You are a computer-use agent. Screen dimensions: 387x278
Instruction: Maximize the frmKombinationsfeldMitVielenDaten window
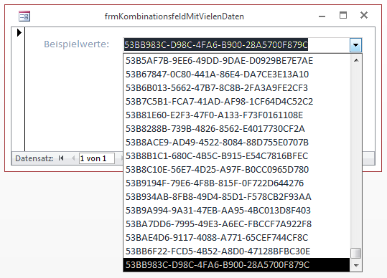tap(343, 15)
